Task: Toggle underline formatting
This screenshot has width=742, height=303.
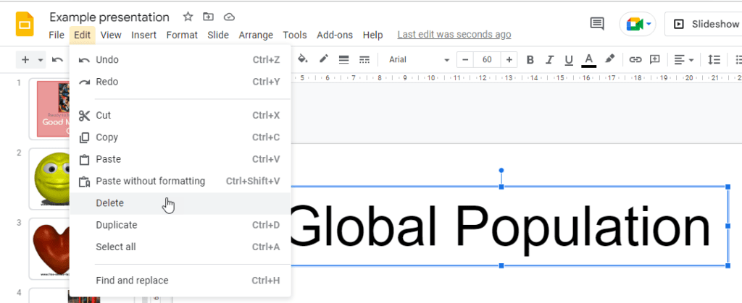Action: (x=569, y=60)
